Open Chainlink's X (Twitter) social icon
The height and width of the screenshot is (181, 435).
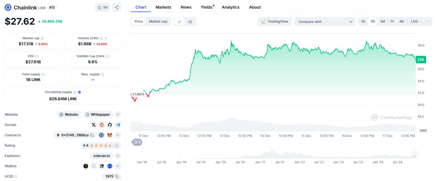coord(94,125)
